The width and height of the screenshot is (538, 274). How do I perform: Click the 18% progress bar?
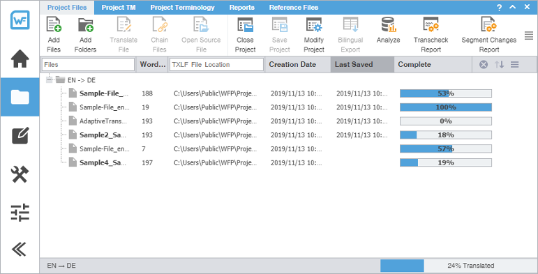(x=446, y=135)
